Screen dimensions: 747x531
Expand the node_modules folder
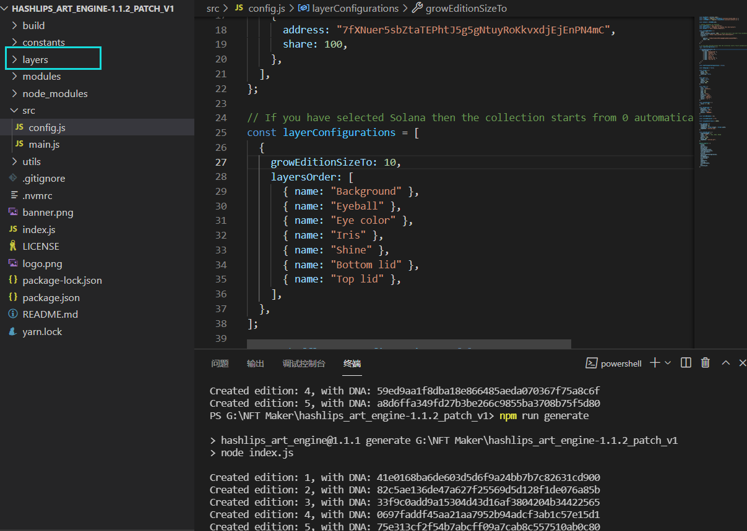click(x=55, y=93)
